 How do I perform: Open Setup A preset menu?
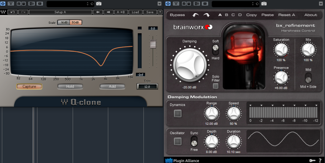(60, 12)
